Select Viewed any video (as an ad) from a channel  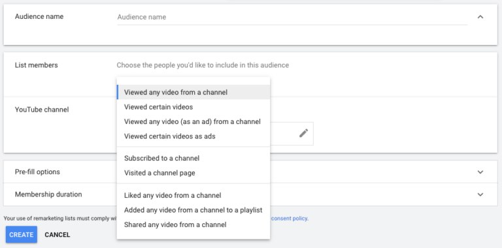coord(193,122)
